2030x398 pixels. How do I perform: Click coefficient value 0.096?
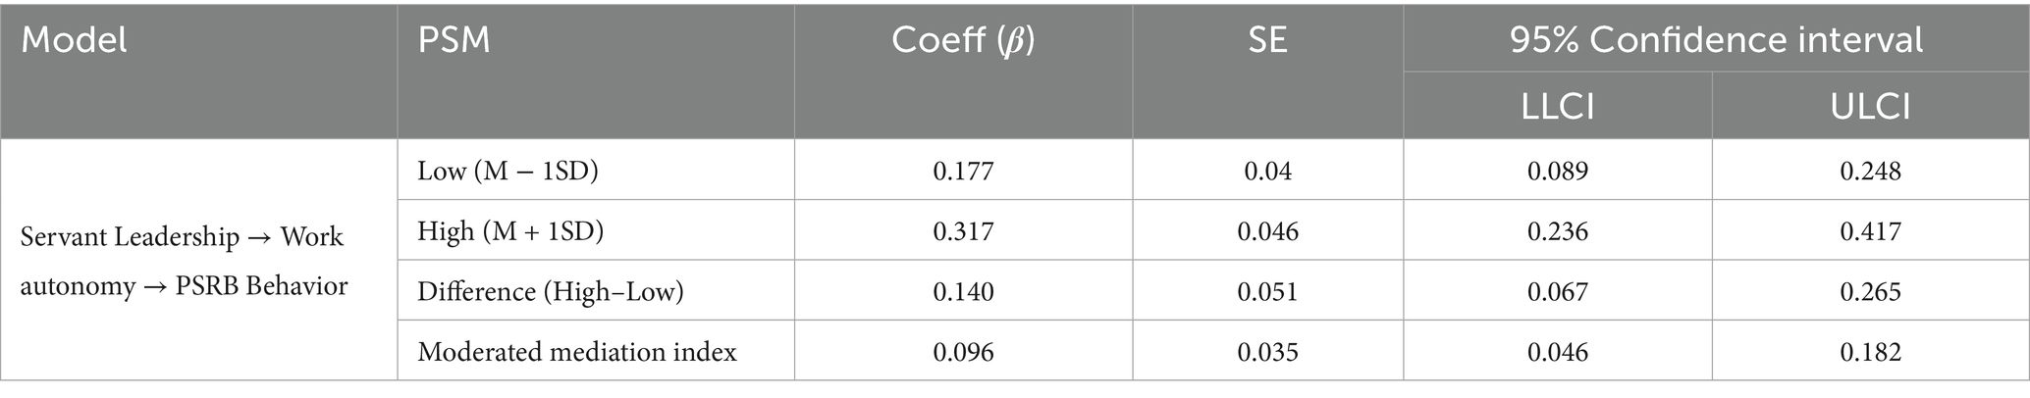962,351
